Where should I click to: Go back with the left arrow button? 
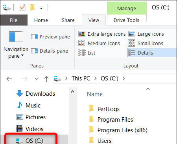[9, 79]
